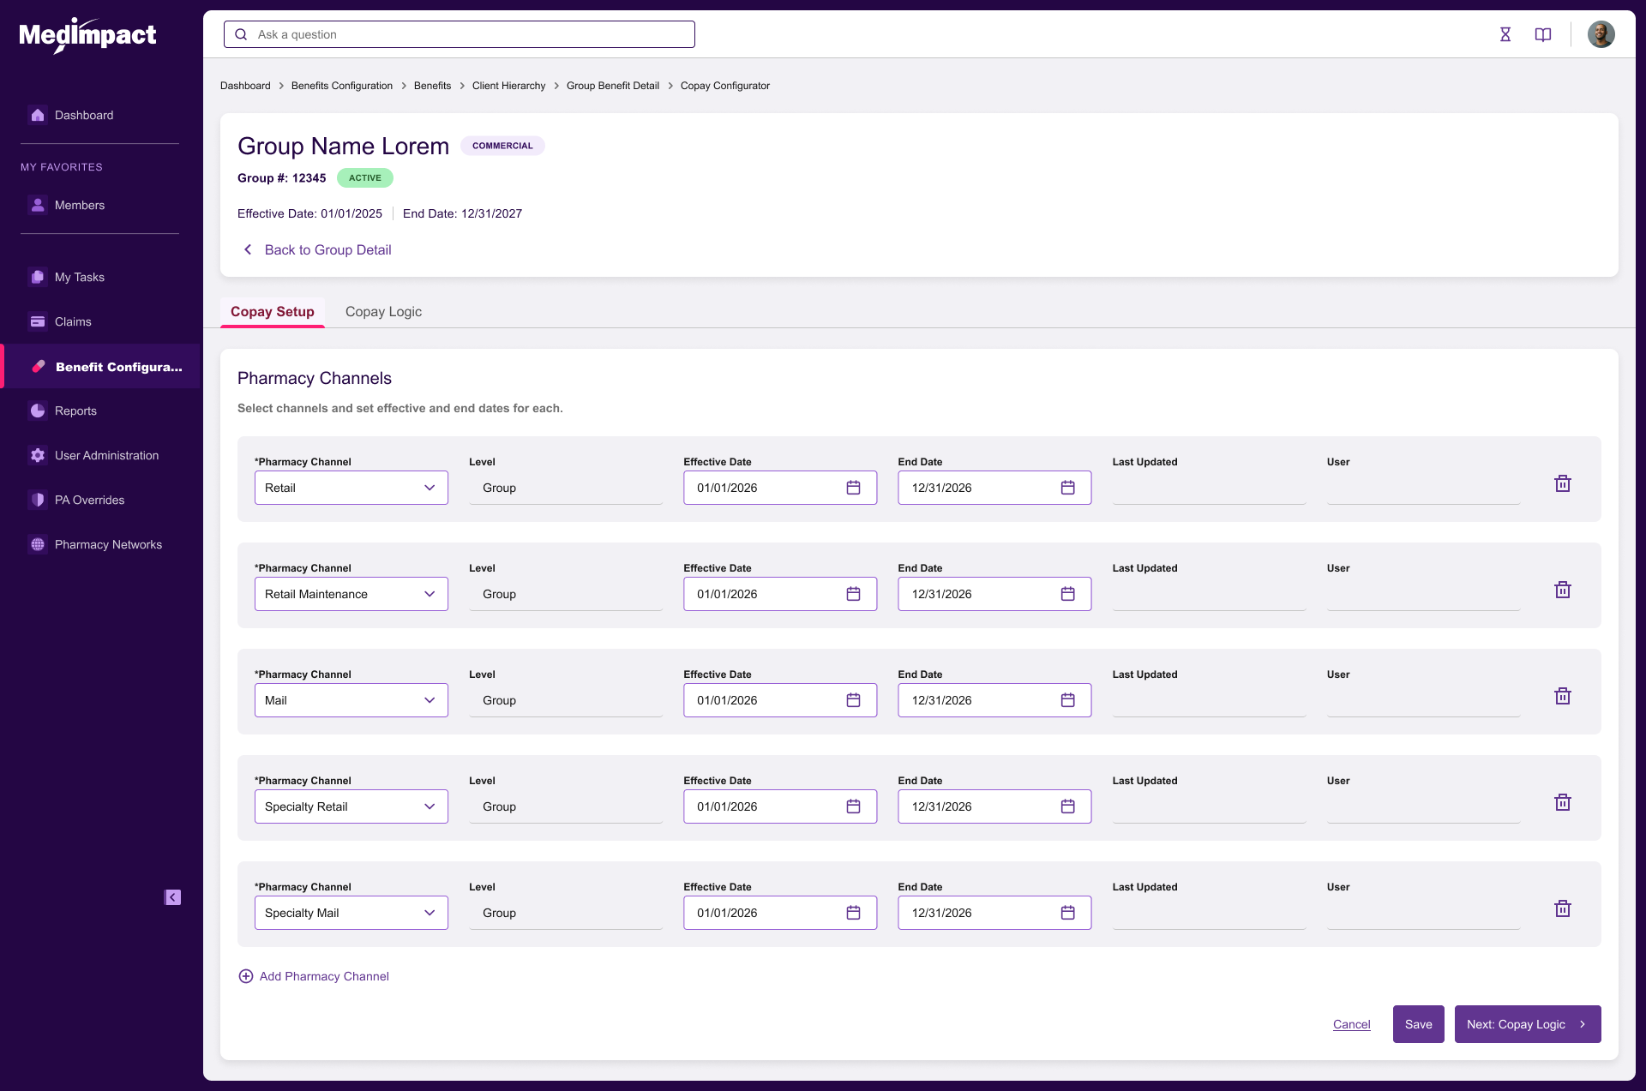Open Reports from the sidebar
1646x1091 pixels.
pos(75,411)
